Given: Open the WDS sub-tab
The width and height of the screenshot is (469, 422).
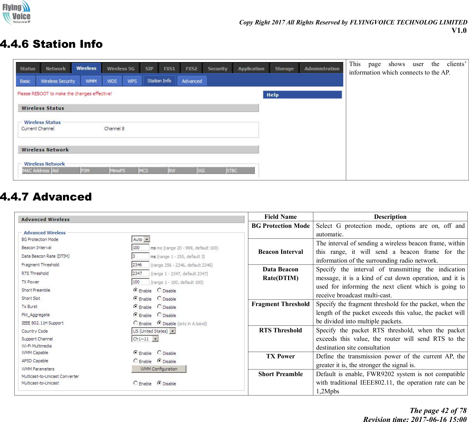Looking at the screenshot, I should [112, 81].
